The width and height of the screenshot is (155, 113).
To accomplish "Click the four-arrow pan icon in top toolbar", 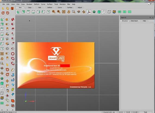I will pos(84,12).
